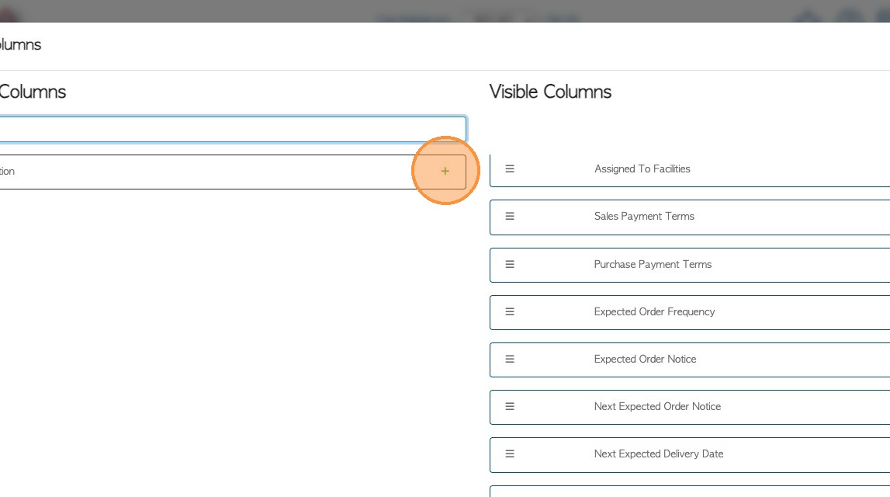The width and height of the screenshot is (890, 497).
Task: Click the left-side Columns heading above search
Action: [x=33, y=92]
